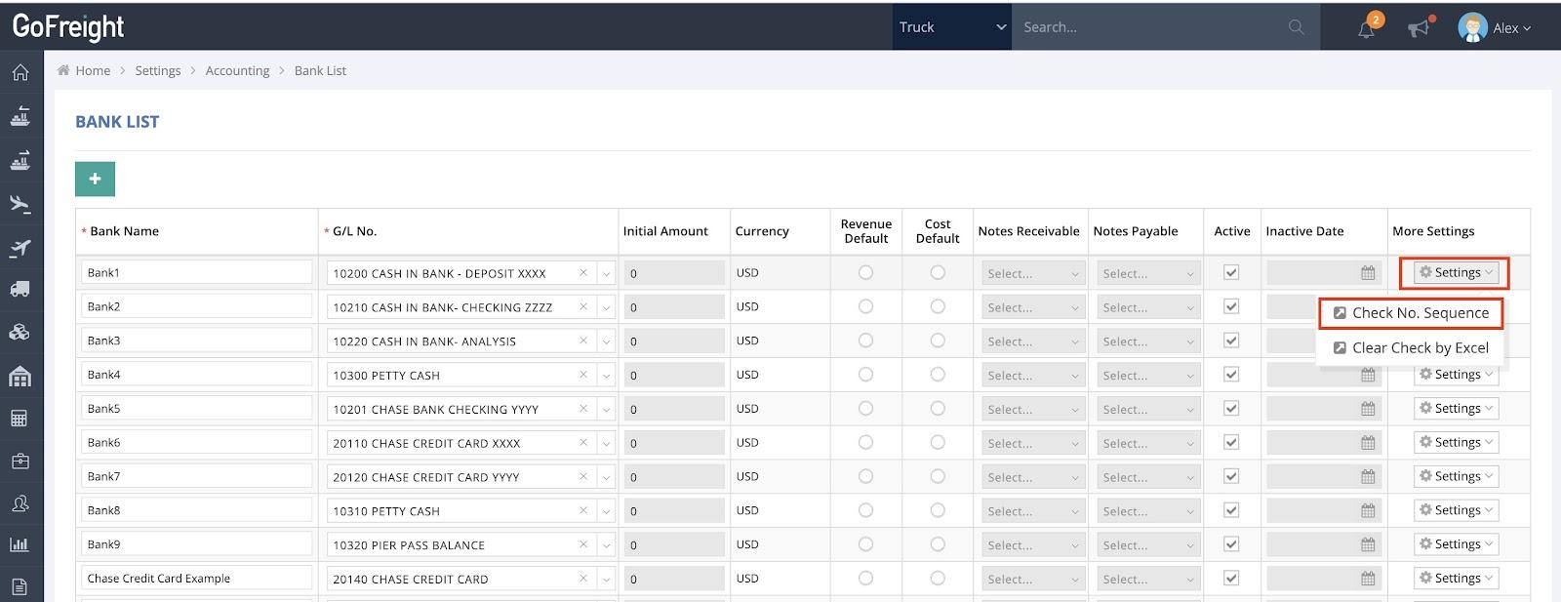Select Revenue Default radio for Bank4

point(865,375)
